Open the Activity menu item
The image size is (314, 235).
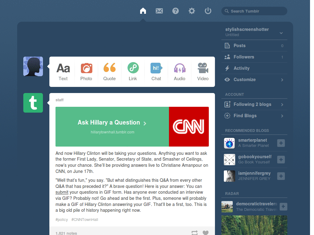[x=254, y=68]
